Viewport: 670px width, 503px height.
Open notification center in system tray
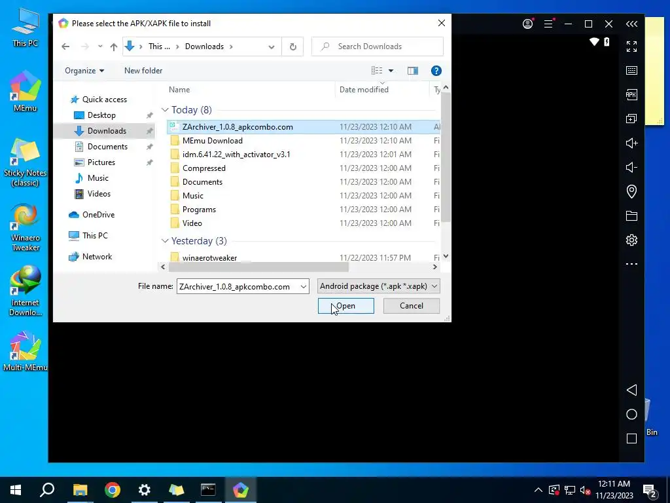(x=650, y=490)
